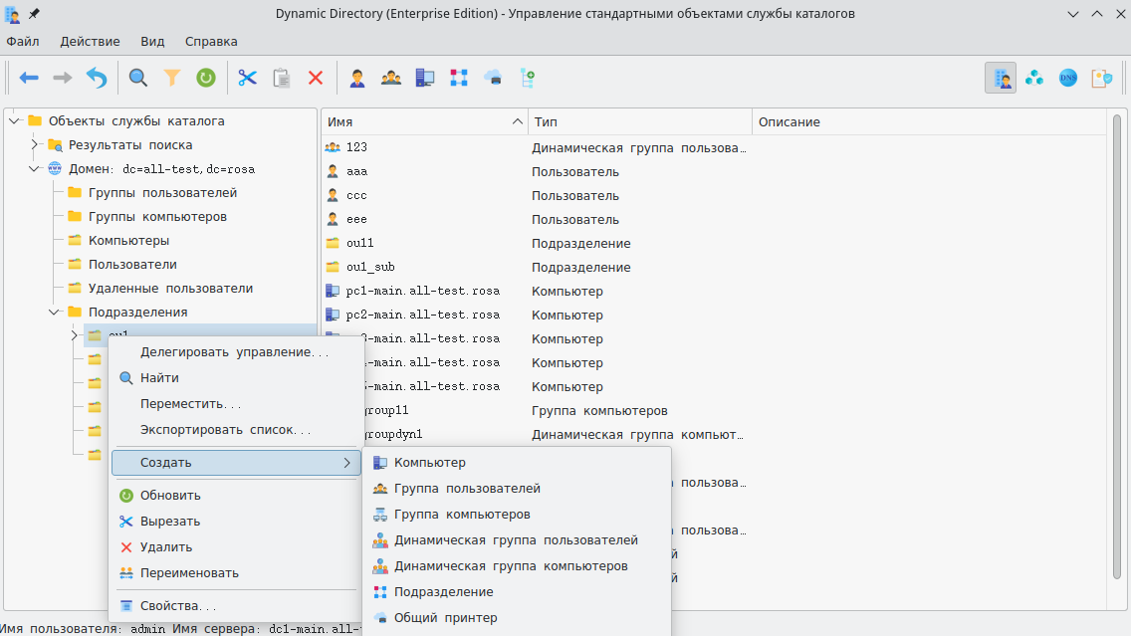Sort list by the Тип column header
Viewport: 1131px width, 636px height.
[639, 121]
